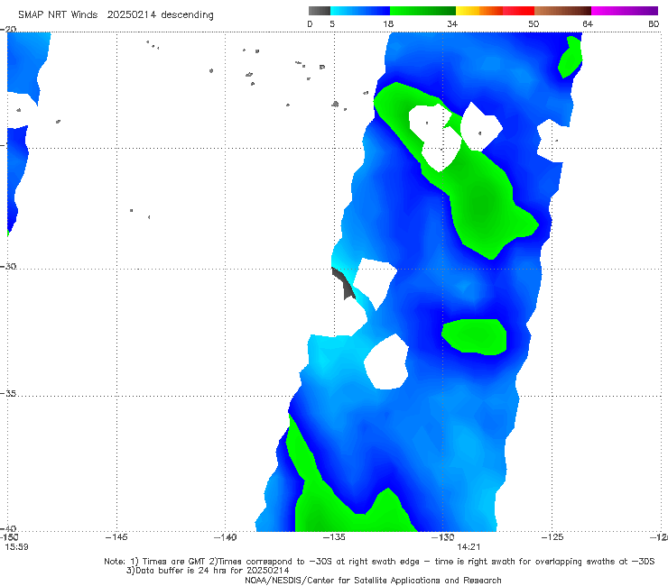
Task: Pick the cyan-to-blue segment of the color bar
Action: click(360, 11)
